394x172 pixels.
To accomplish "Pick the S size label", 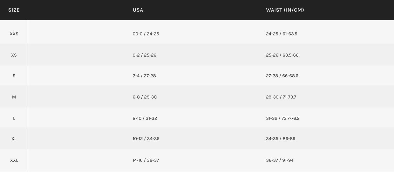I will point(14,76).
